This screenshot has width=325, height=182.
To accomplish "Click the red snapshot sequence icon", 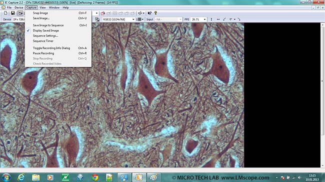I will click(103, 13).
